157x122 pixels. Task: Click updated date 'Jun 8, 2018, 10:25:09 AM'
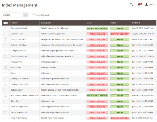click(x=142, y=112)
